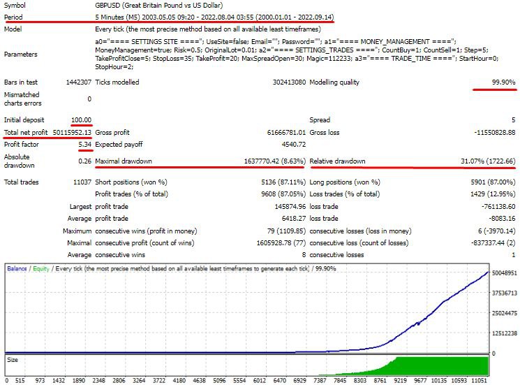
Task: Select consecutive profit value 1605928.78 (77)
Action: (281, 243)
